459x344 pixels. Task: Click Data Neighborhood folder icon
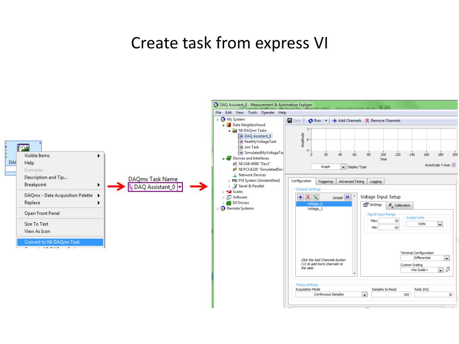coord(229,125)
